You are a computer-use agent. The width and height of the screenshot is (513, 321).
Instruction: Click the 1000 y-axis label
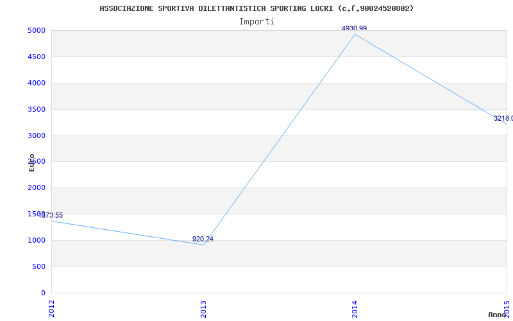click(x=37, y=240)
